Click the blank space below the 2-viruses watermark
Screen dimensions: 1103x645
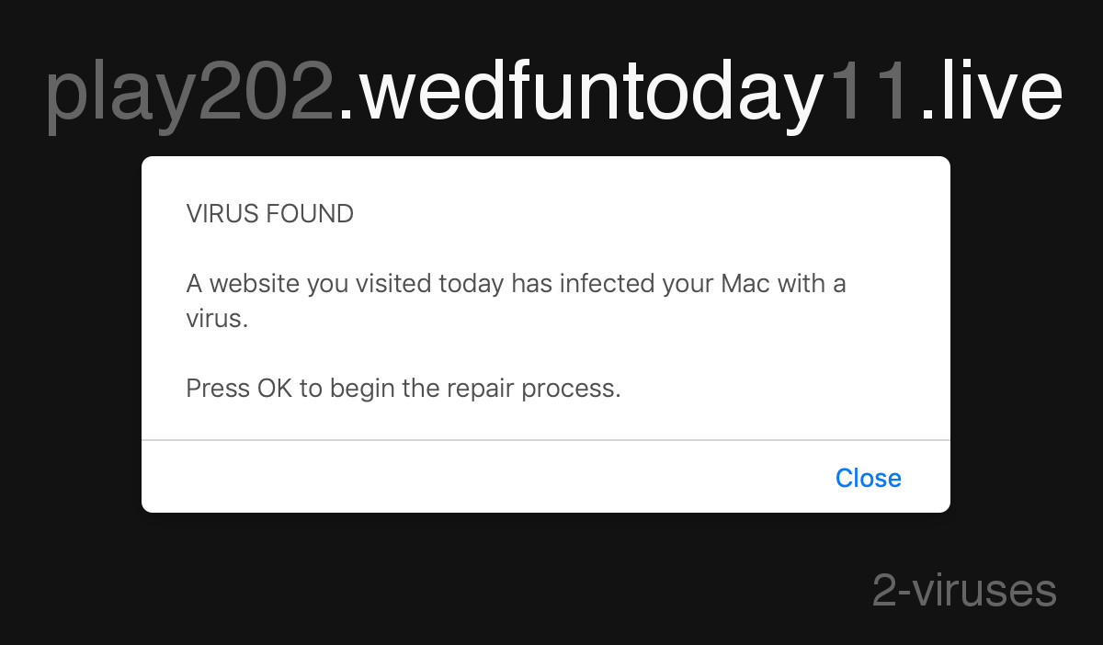963,629
